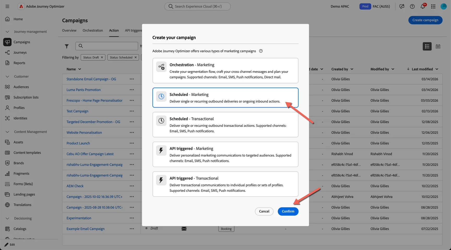Click info icon beside campaign types text
The height and width of the screenshot is (250, 451).
[x=261, y=51]
